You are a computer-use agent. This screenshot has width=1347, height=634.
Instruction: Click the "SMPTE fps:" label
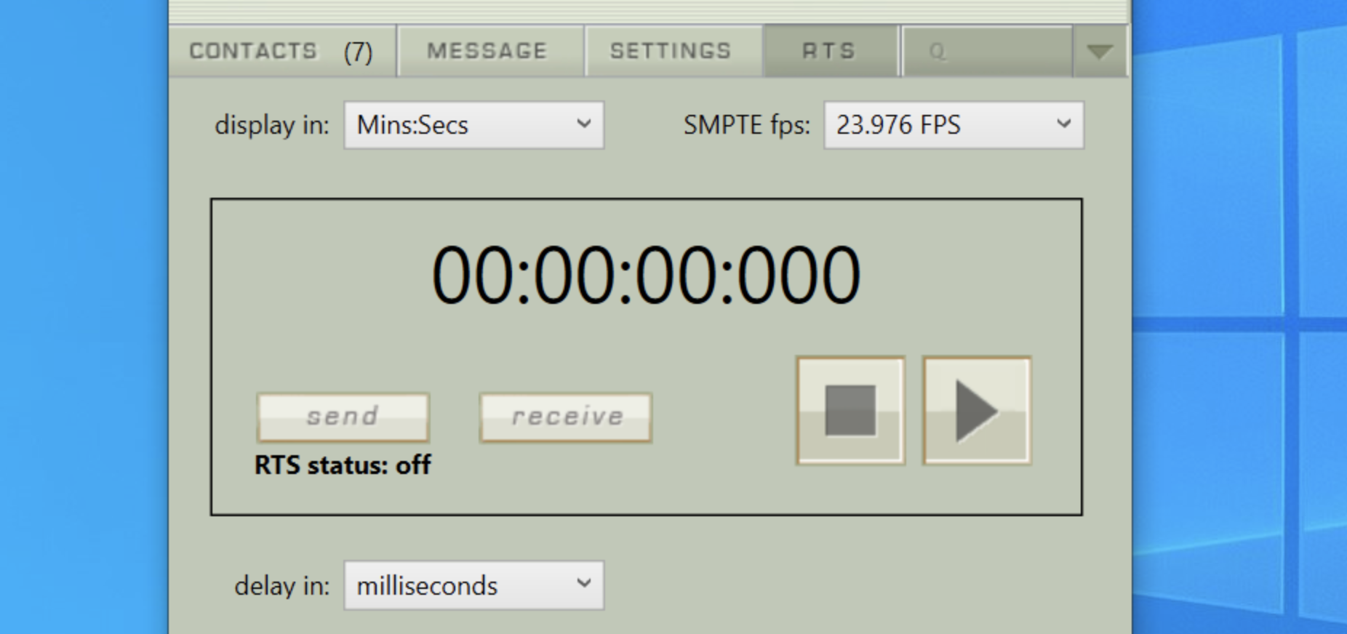click(x=746, y=125)
